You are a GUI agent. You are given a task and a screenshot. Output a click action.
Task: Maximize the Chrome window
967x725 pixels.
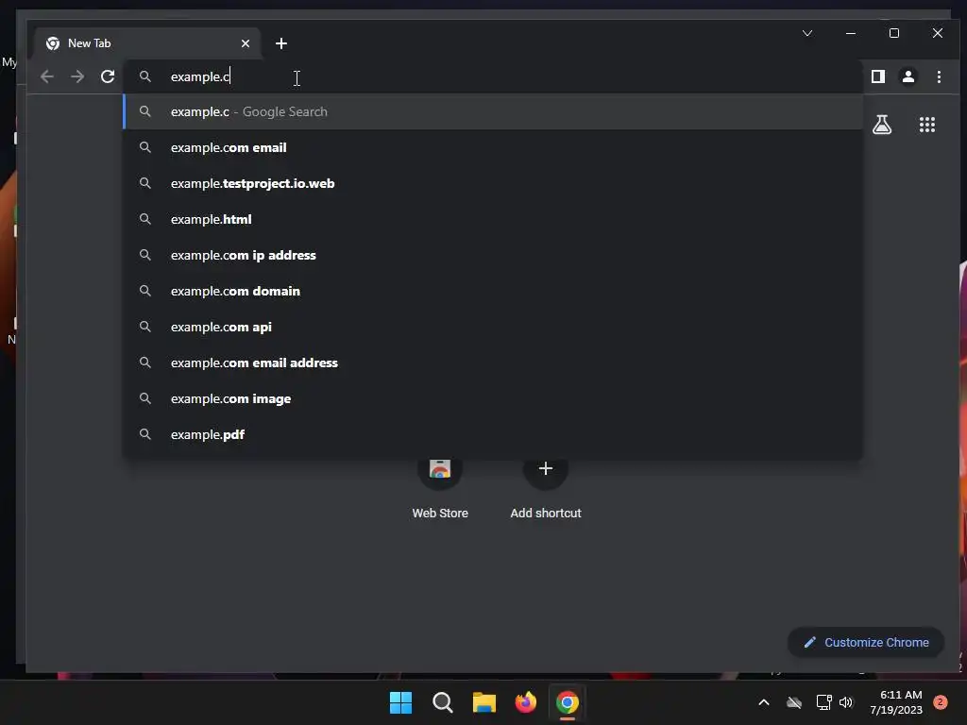coord(894,33)
